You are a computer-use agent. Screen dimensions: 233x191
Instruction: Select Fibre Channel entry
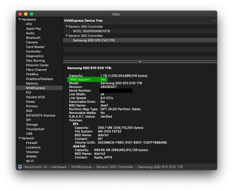tap(36, 70)
